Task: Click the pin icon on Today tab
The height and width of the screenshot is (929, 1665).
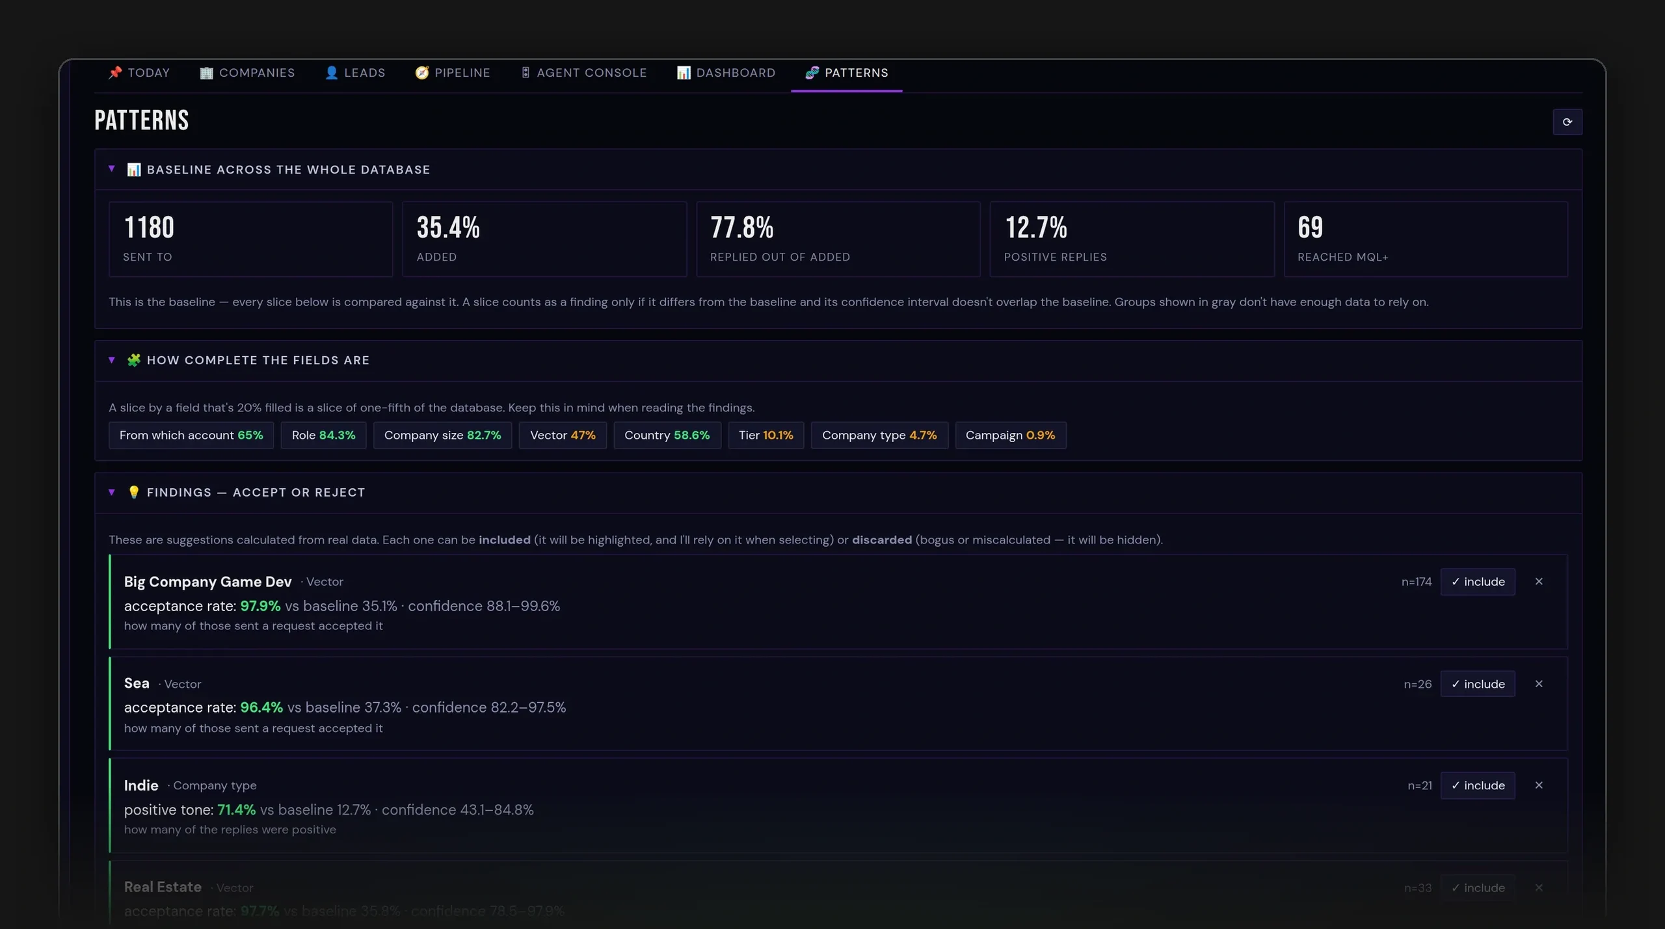Action: pos(115,72)
